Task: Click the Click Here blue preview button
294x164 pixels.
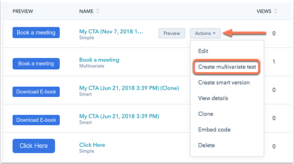Action: [34, 146]
